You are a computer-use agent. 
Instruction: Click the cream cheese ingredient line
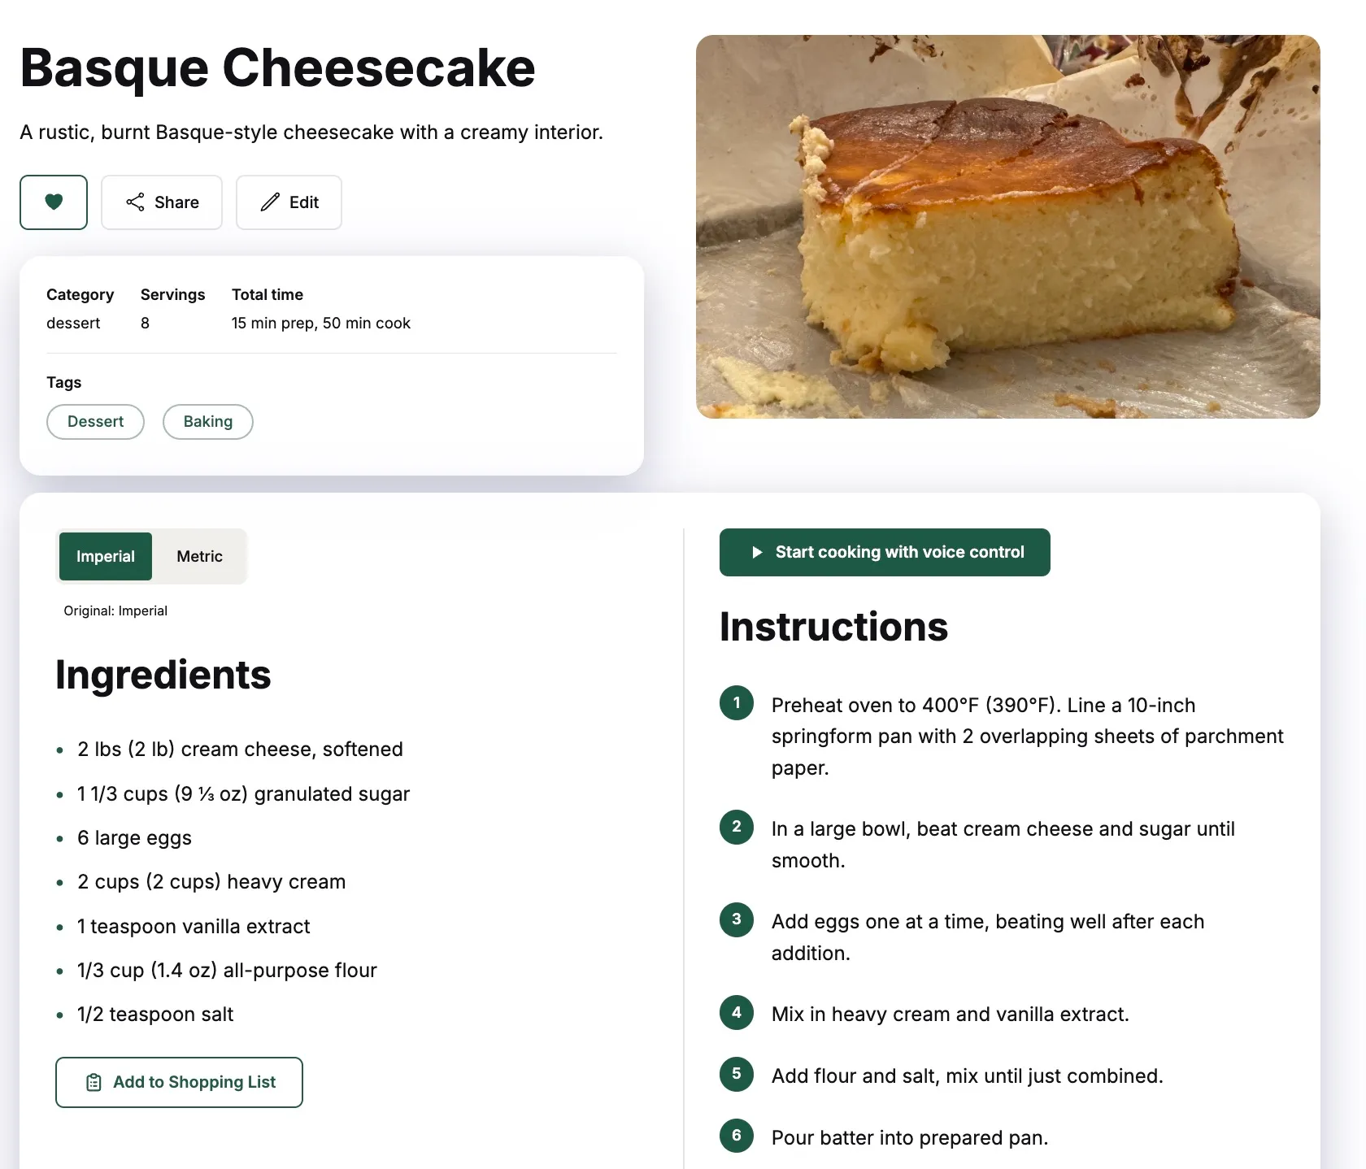tap(240, 749)
